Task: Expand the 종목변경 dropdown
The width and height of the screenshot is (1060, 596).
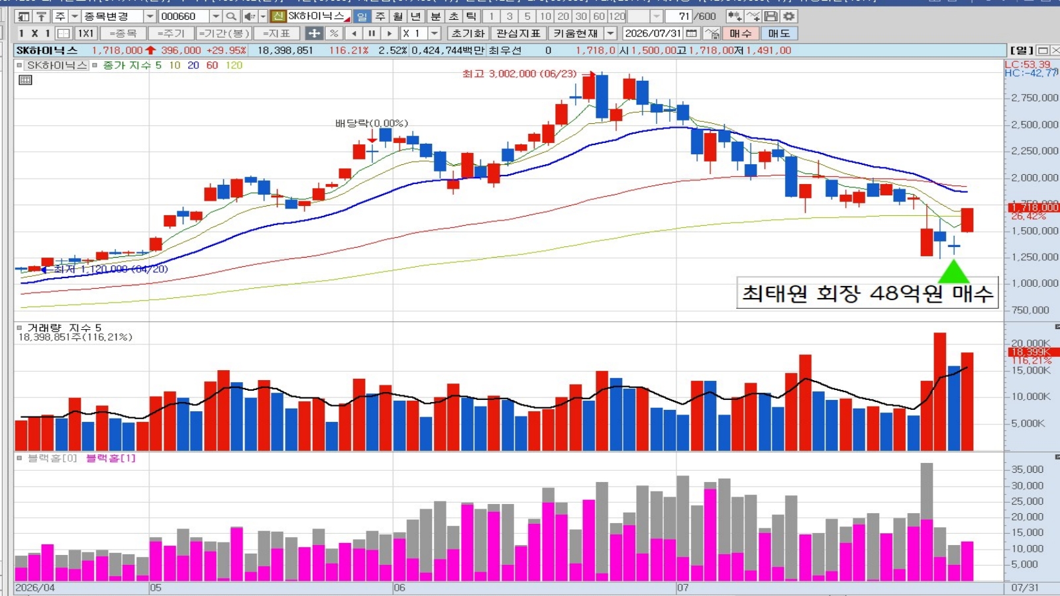Action: pyautogui.click(x=150, y=16)
